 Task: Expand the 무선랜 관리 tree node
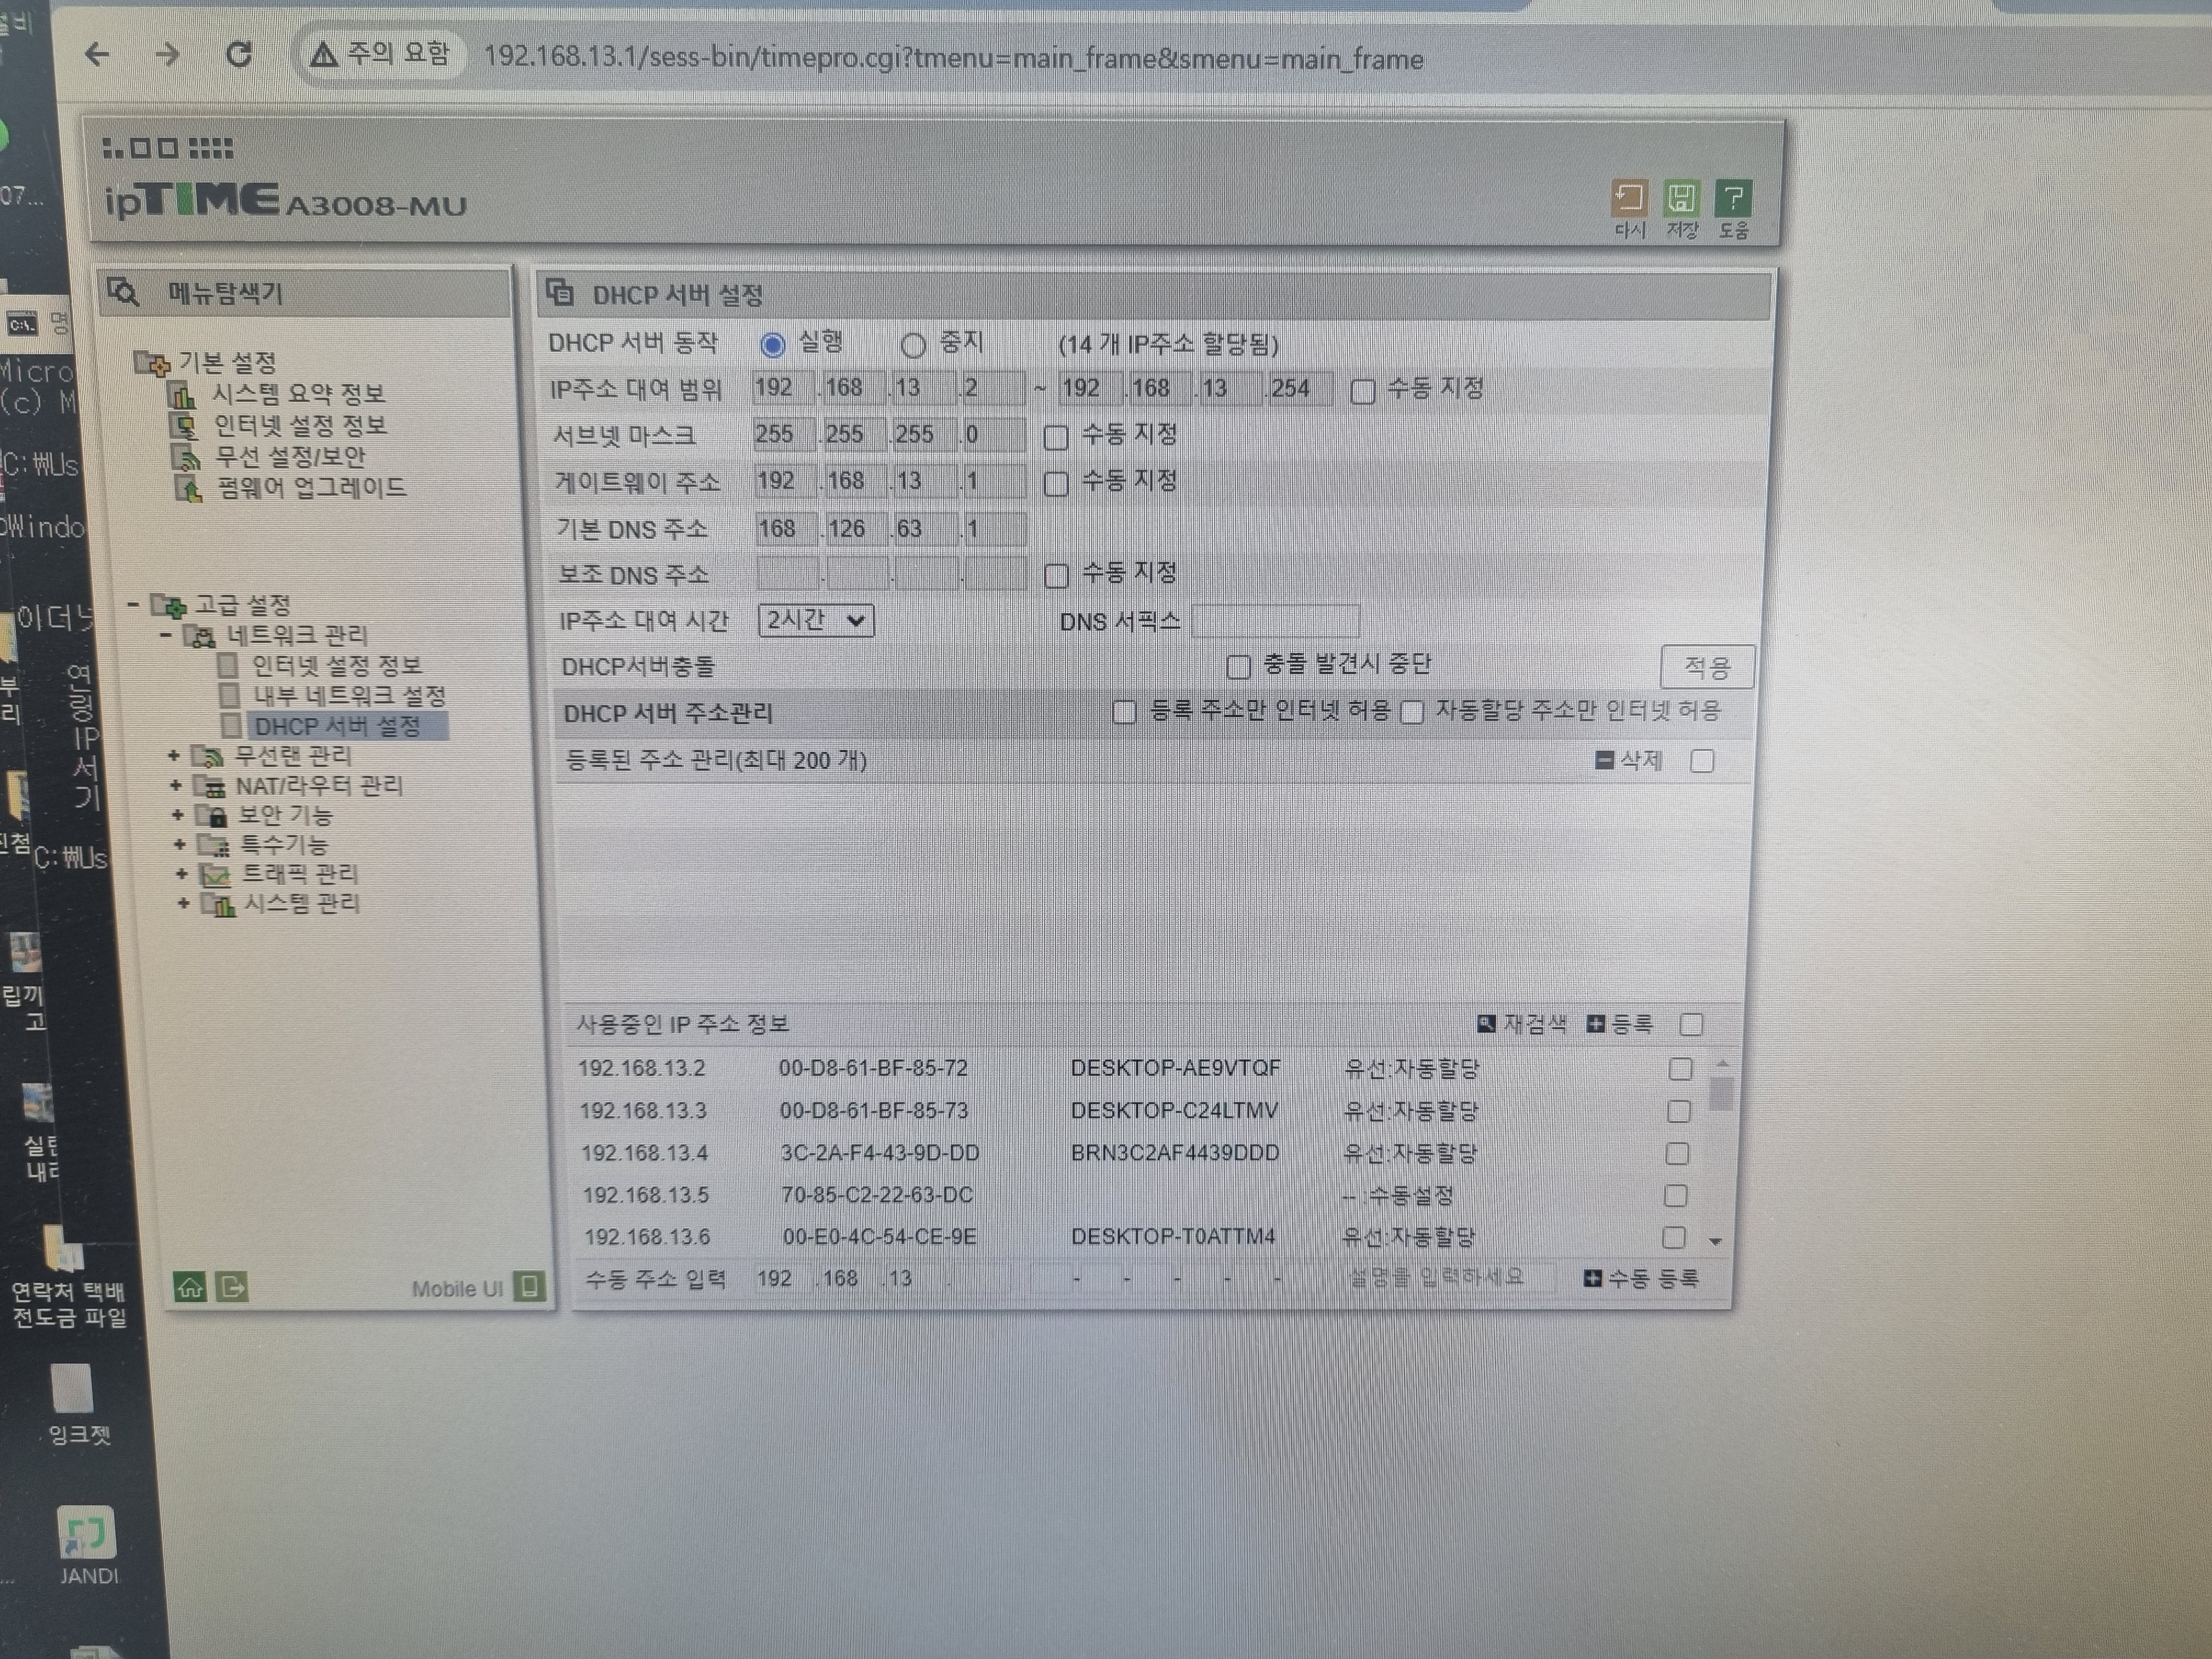tap(173, 755)
